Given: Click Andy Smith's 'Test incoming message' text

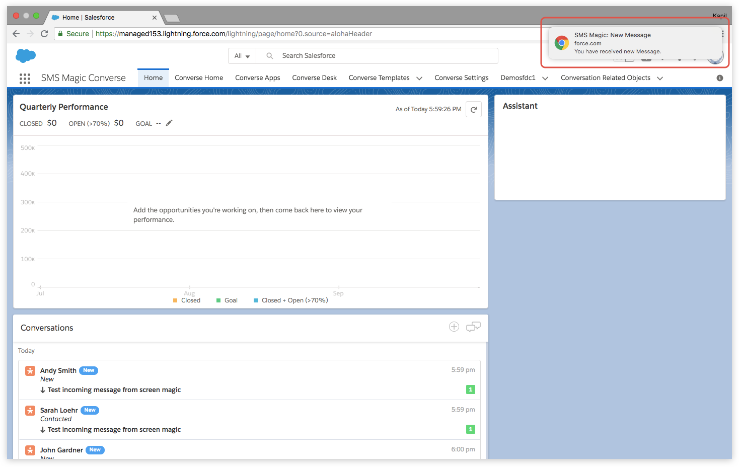Looking at the screenshot, I should pyautogui.click(x=114, y=390).
